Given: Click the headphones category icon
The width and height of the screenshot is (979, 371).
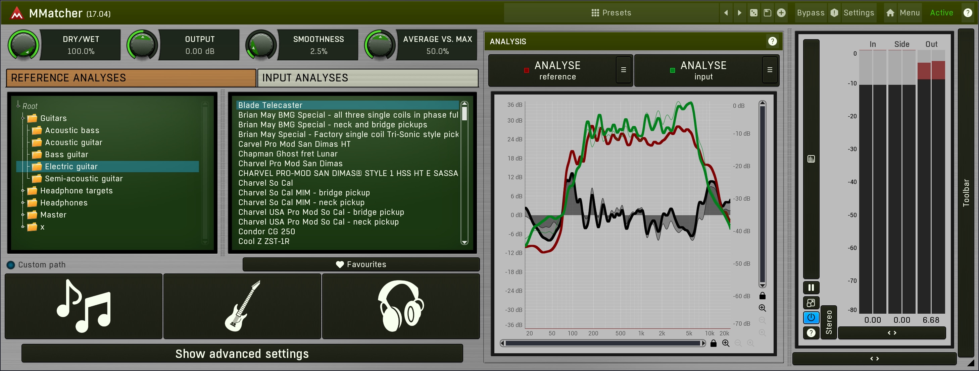Looking at the screenshot, I should (x=401, y=306).
